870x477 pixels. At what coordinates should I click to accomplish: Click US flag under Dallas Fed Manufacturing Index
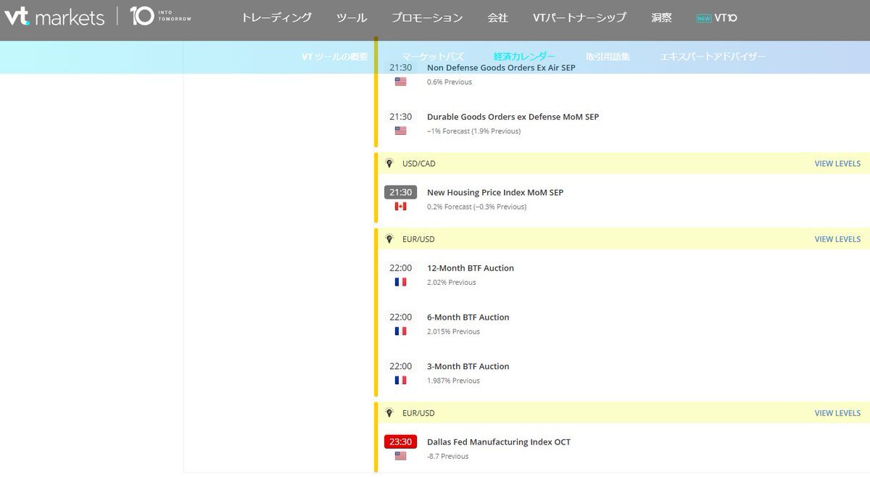pos(400,456)
